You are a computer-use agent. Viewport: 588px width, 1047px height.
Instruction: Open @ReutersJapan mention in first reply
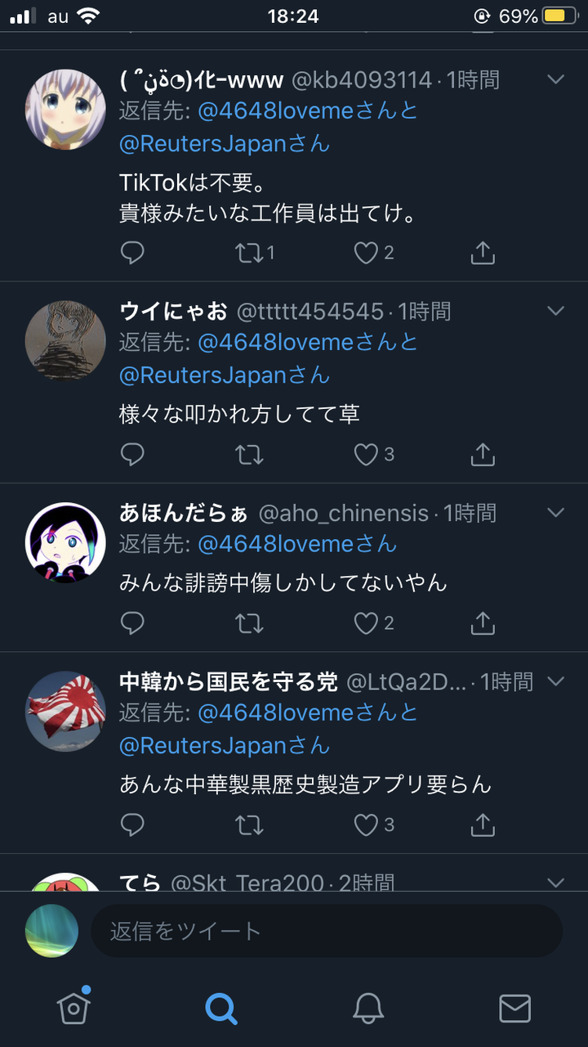[203, 144]
